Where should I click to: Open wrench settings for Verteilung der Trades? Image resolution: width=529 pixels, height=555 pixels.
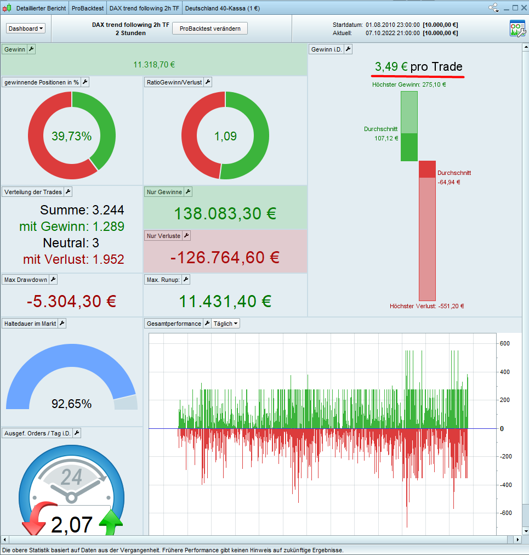click(x=68, y=192)
